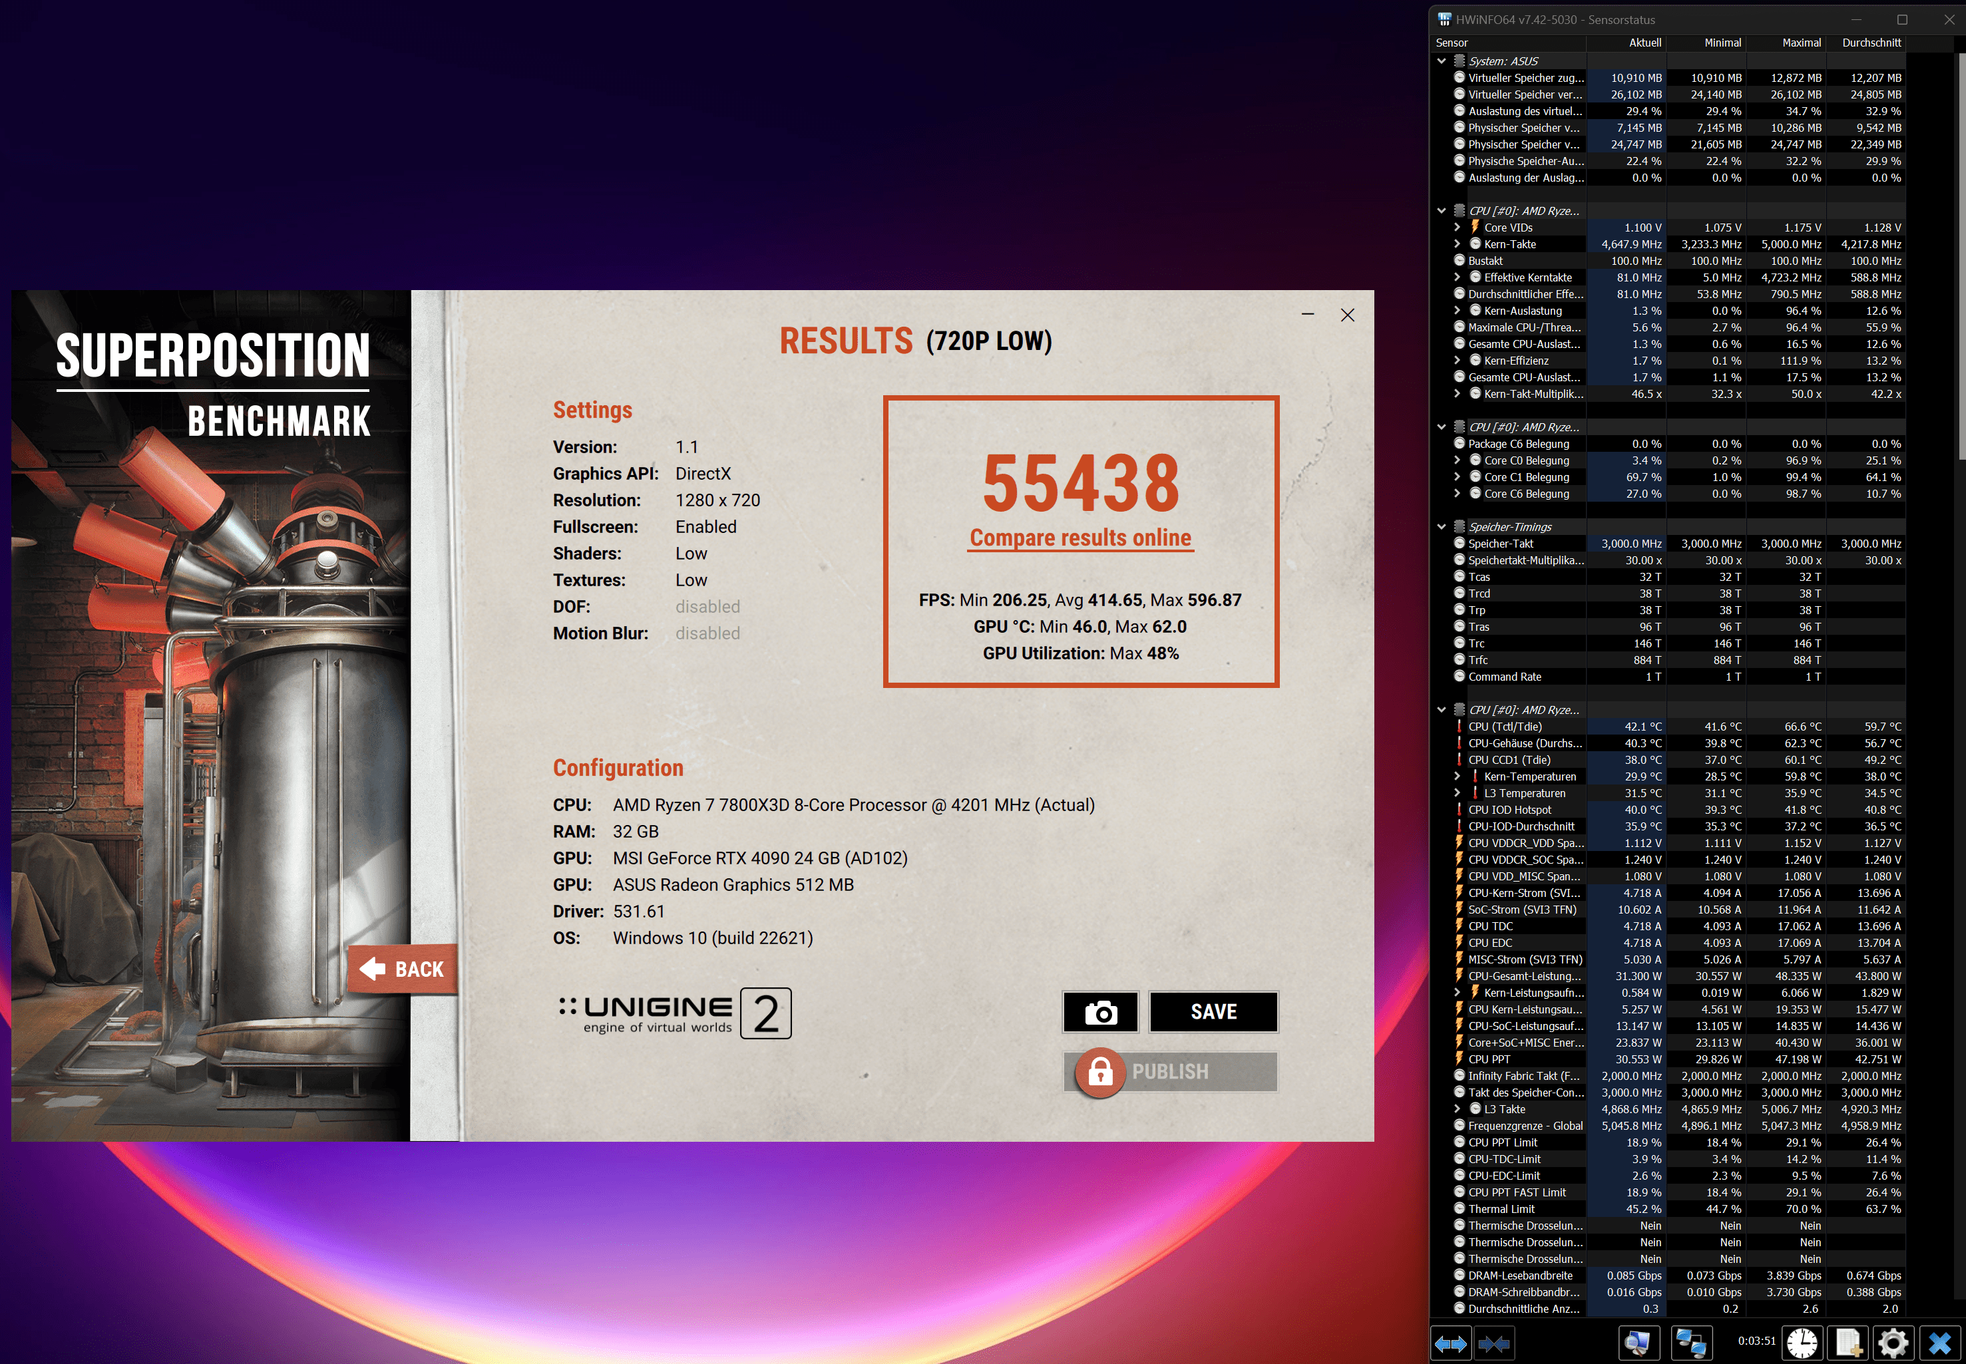
Task: Collapse the System: ASUS sensor group
Action: click(x=1442, y=61)
